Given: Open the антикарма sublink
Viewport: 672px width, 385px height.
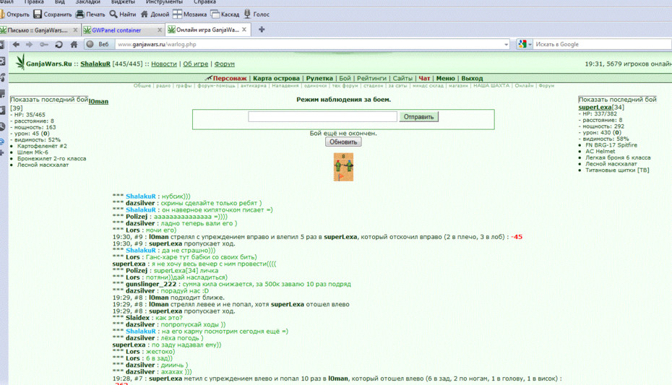Looking at the screenshot, I should 254,86.
